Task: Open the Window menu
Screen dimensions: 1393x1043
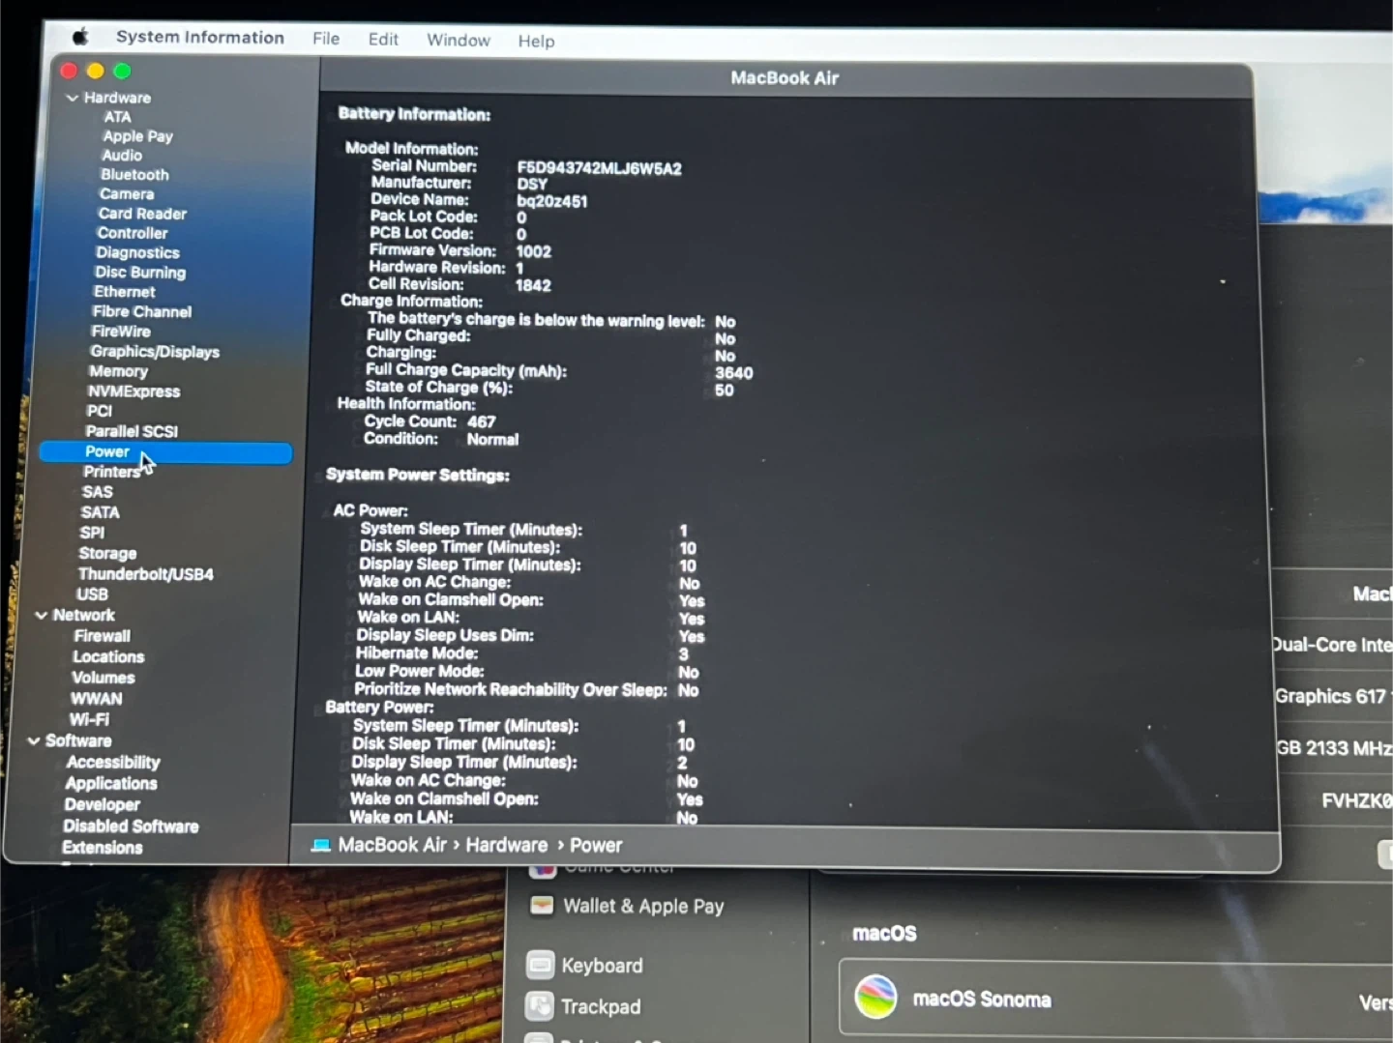Action: [458, 40]
